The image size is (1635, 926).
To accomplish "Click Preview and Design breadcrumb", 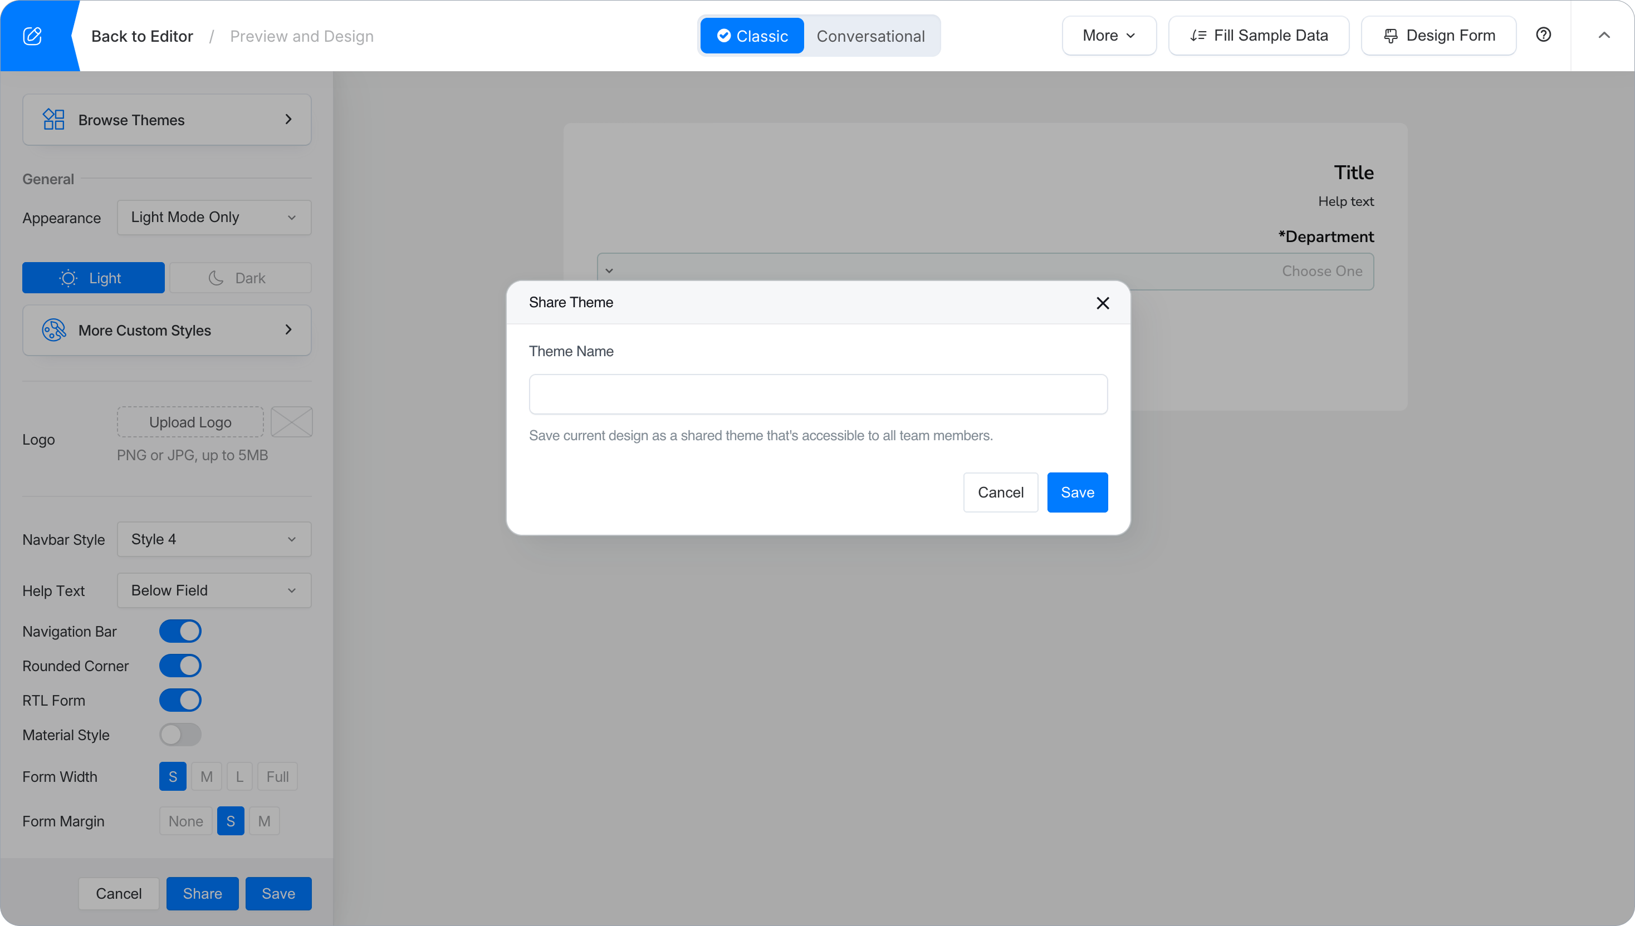I will [302, 36].
